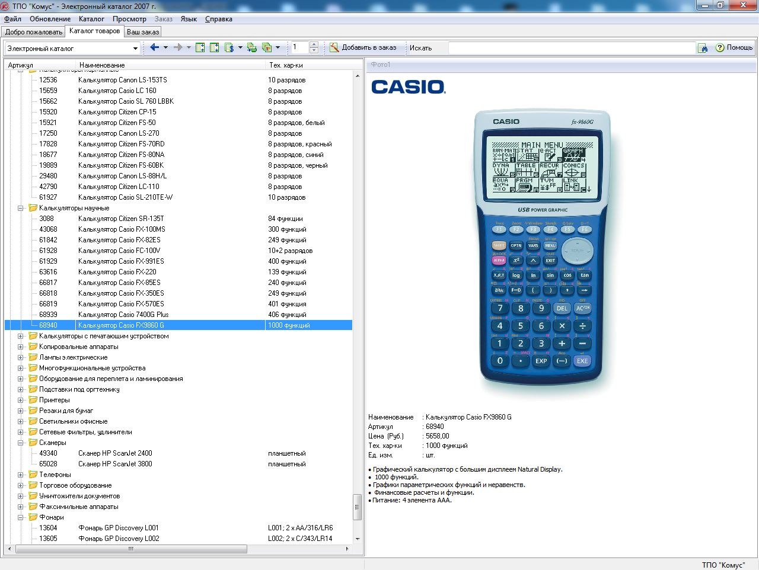Image resolution: width=759 pixels, height=570 pixels.
Task: Increase quantity with the spinner up arrow
Action: [x=314, y=44]
